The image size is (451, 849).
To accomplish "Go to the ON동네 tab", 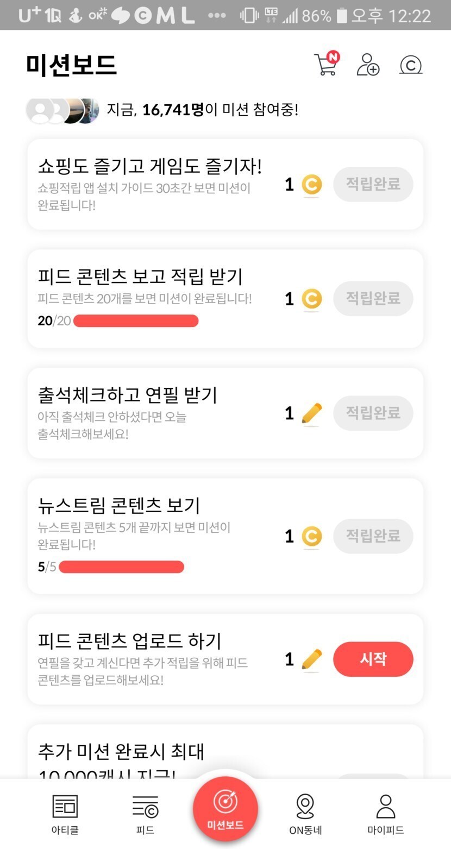I will (x=305, y=814).
